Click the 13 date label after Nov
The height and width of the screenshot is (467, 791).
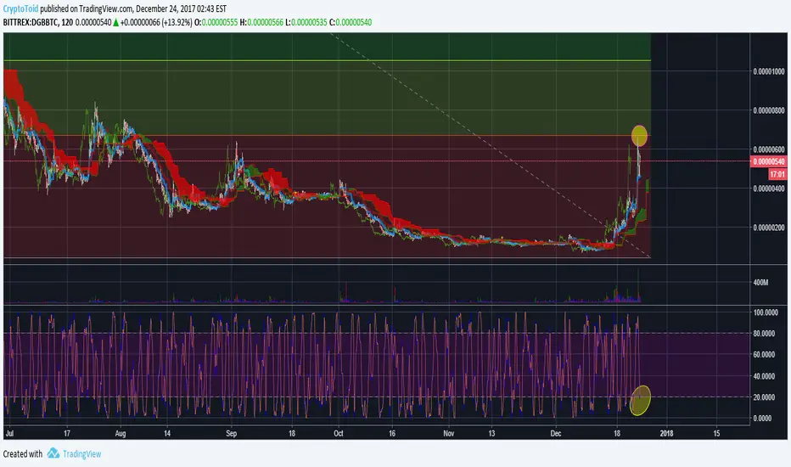[492, 433]
